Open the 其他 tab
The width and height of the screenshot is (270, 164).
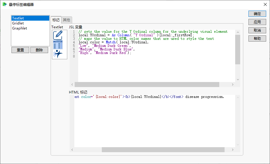click(67, 20)
